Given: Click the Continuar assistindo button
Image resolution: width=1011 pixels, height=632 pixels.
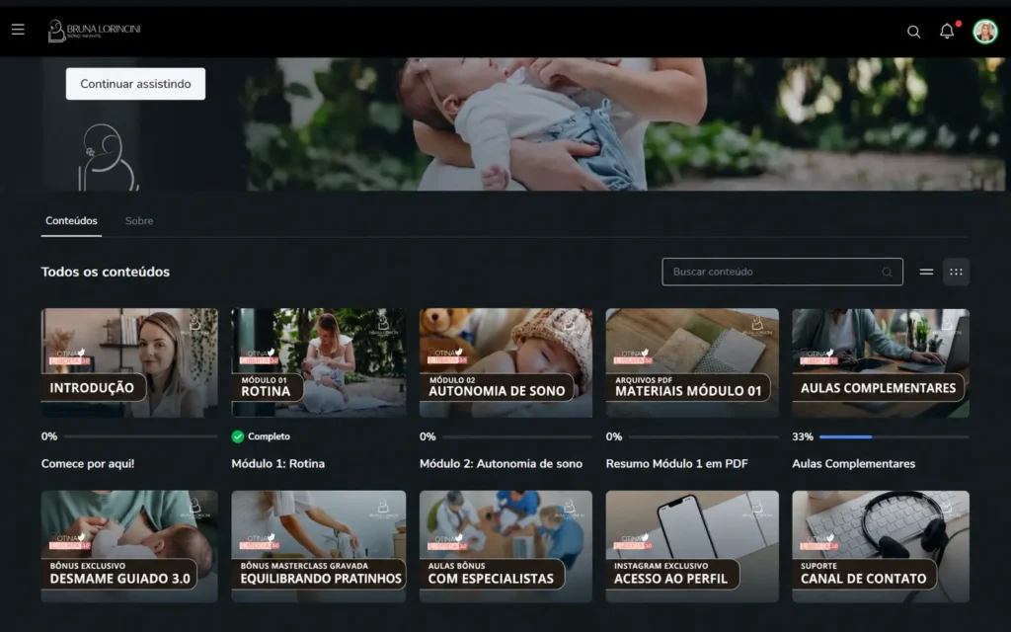Looking at the screenshot, I should [x=135, y=84].
